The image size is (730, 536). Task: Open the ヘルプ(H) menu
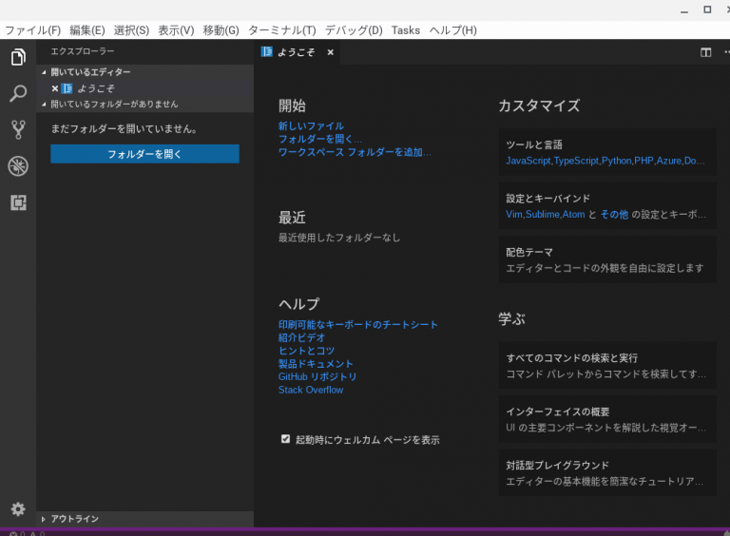(x=452, y=30)
